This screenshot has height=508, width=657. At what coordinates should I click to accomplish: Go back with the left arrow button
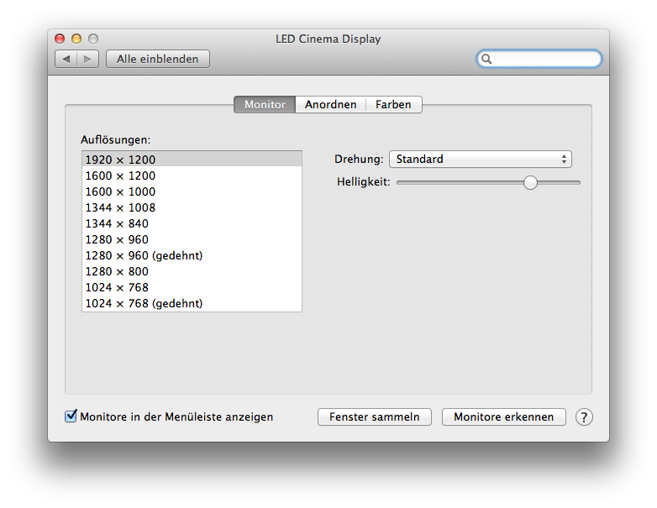[x=66, y=59]
